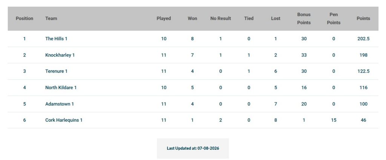Open North Kildare 1 team page
The image size is (386, 160).
[x=61, y=87]
